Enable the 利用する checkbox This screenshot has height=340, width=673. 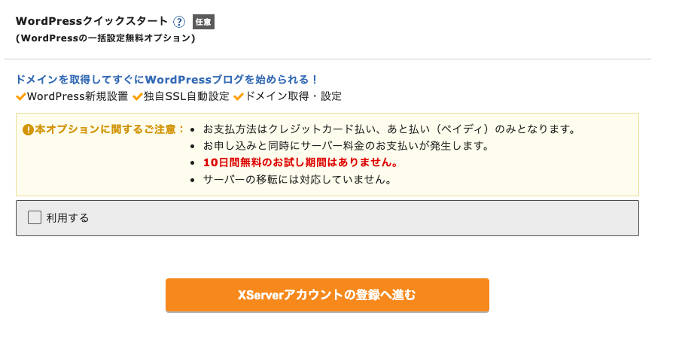point(35,217)
